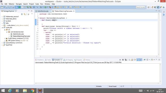Open Internet Explorer from taskbar

(10, 91)
